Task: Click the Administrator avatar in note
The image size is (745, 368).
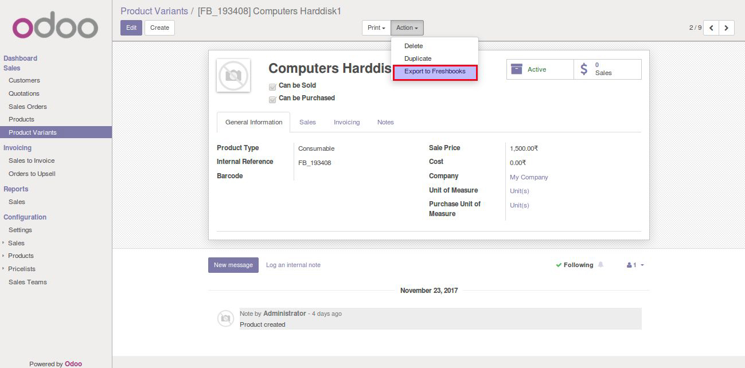Action: 225,318
